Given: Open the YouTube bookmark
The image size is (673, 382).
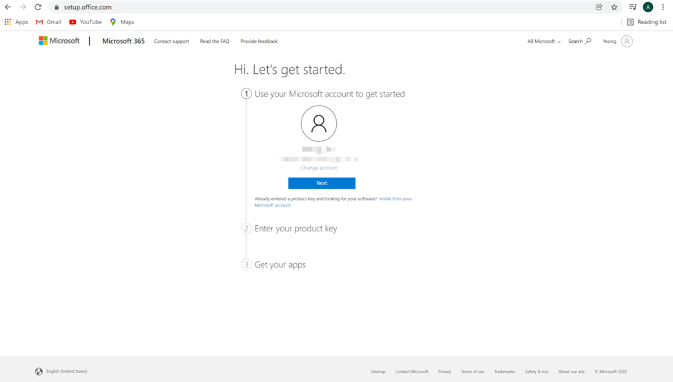Looking at the screenshot, I should click(86, 22).
